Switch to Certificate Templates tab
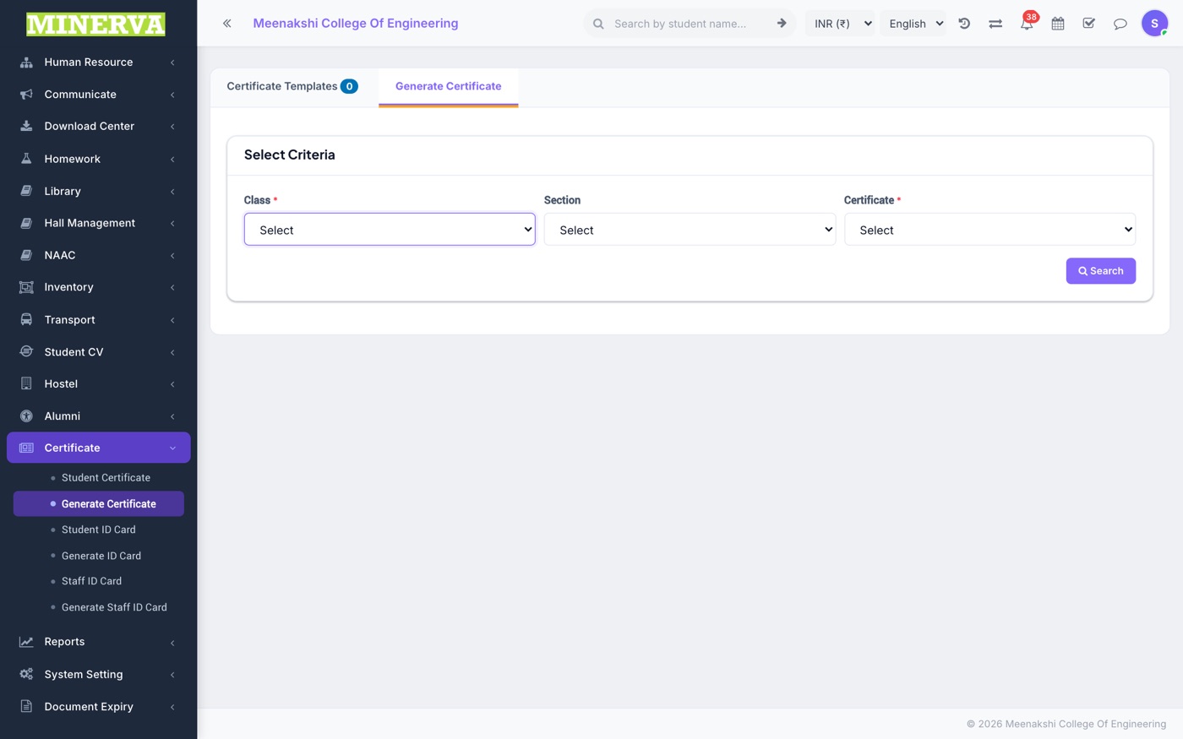This screenshot has height=739, width=1183. point(292,86)
